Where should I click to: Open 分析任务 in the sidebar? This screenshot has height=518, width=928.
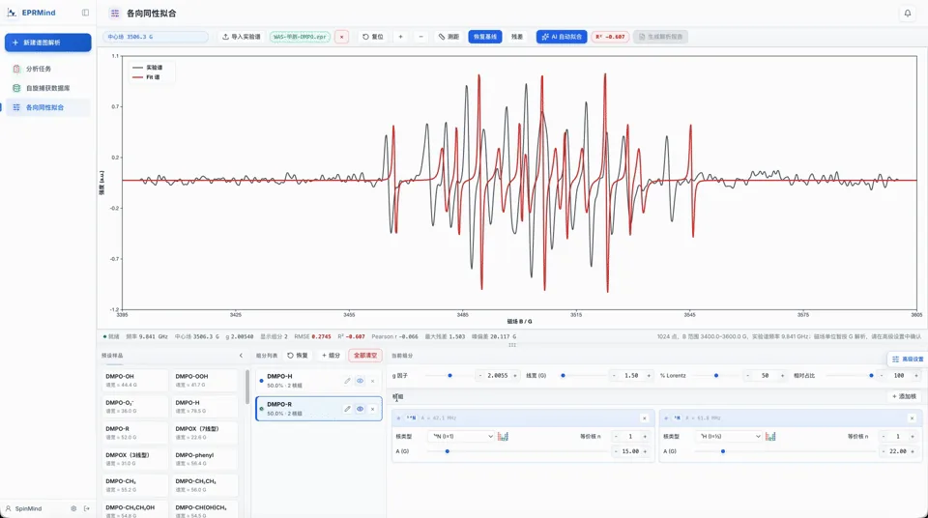point(48,69)
